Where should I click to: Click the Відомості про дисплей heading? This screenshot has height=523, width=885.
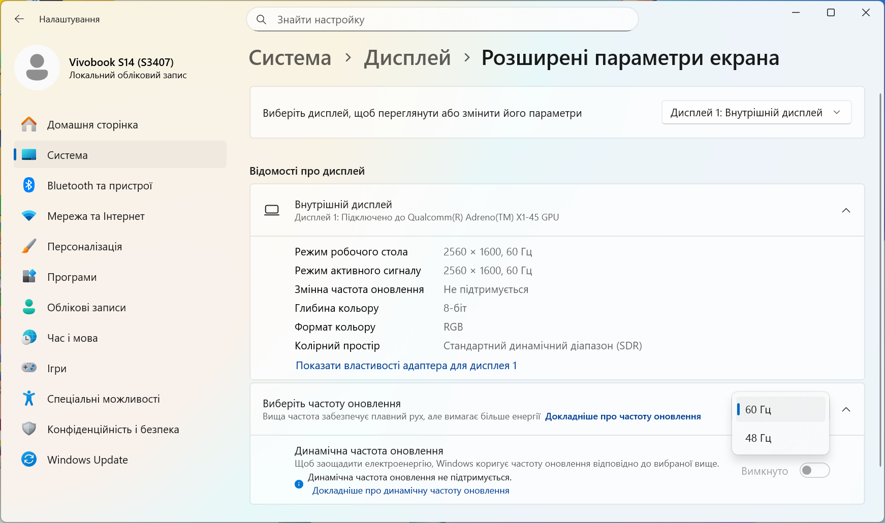coord(307,171)
